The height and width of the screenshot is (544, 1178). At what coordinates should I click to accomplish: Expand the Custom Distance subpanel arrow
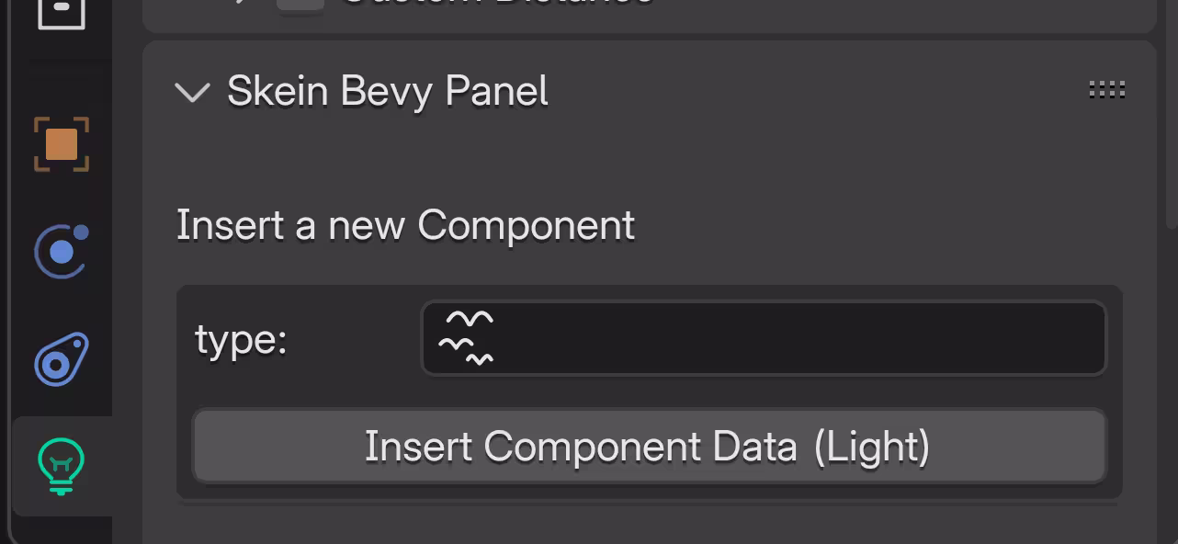pos(241,3)
